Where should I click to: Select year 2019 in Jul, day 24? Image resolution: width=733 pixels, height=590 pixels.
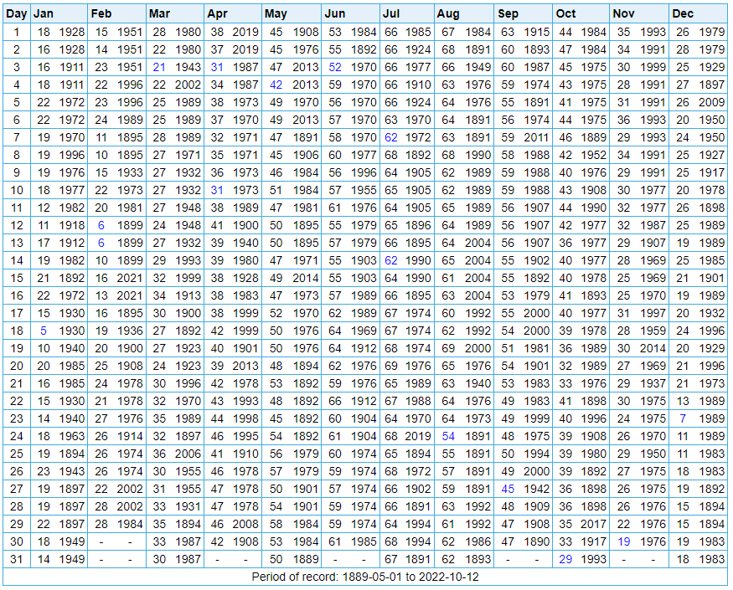418,436
